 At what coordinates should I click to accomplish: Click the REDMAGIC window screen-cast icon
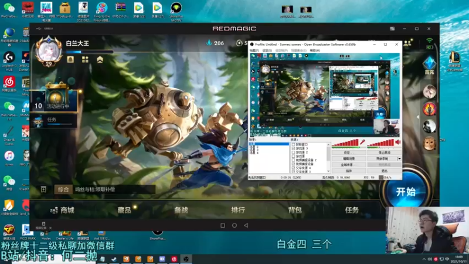tap(392, 29)
